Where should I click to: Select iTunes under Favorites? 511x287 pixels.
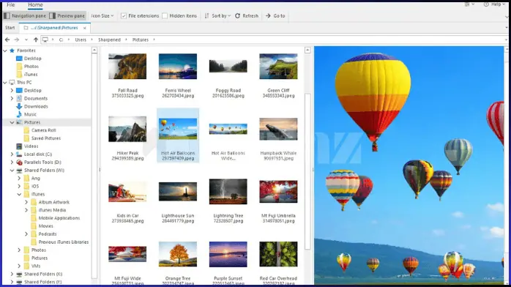point(31,74)
